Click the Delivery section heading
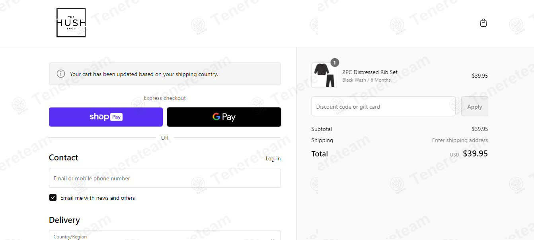Screen dimensions: 534x240 (64, 220)
